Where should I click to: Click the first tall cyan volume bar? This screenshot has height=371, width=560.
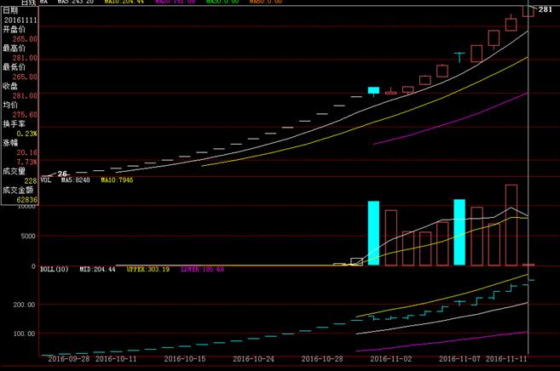pos(373,233)
